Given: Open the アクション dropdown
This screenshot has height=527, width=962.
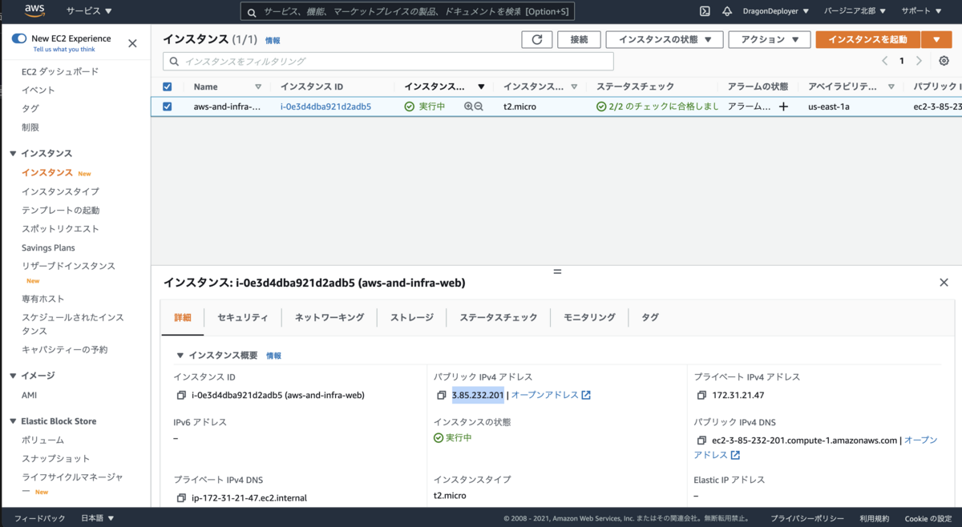Looking at the screenshot, I should (770, 39).
